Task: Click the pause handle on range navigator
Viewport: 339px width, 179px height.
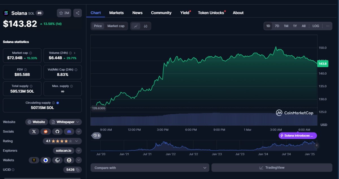Action: click(316, 145)
